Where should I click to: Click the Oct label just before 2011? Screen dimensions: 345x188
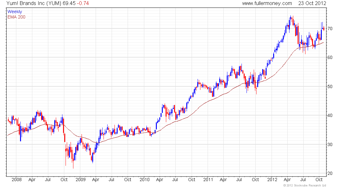[192, 180]
